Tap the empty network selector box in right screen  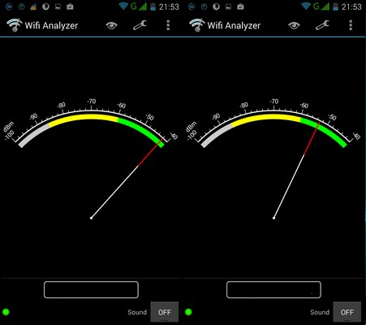[x=273, y=290]
